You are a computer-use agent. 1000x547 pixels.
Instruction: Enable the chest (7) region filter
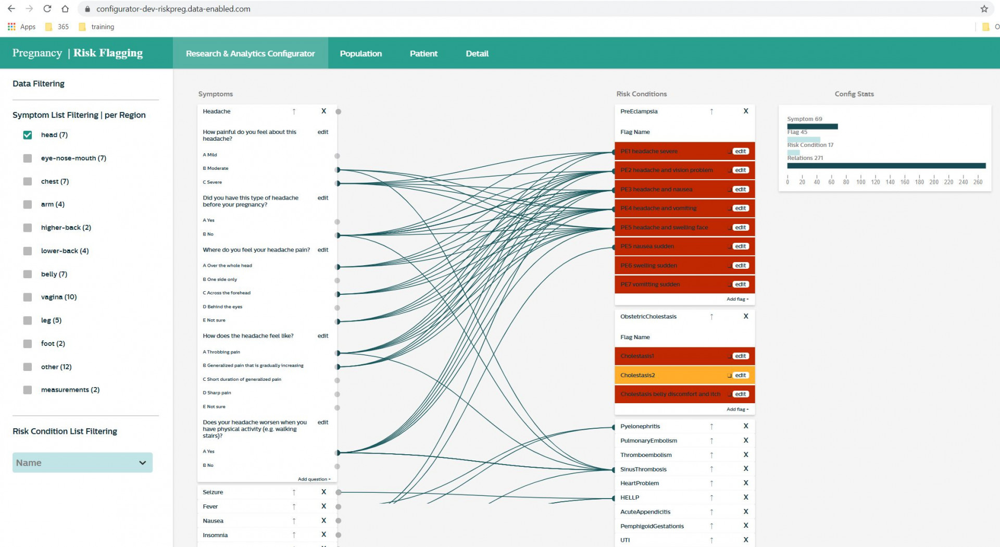point(28,181)
